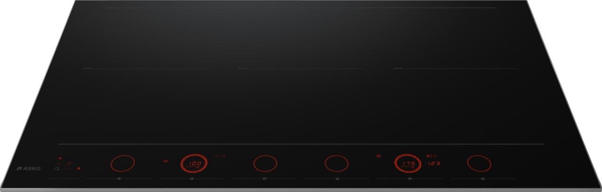Select the active dial showing 100

(x=194, y=163)
